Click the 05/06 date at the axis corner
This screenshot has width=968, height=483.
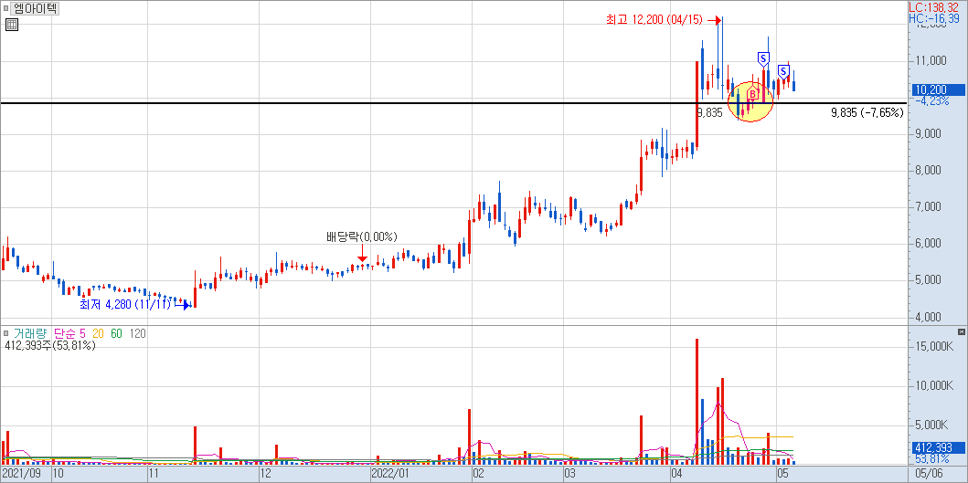pos(929,474)
